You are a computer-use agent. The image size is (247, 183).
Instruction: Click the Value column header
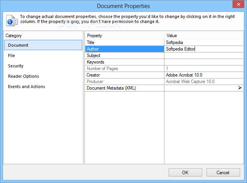tap(204, 36)
